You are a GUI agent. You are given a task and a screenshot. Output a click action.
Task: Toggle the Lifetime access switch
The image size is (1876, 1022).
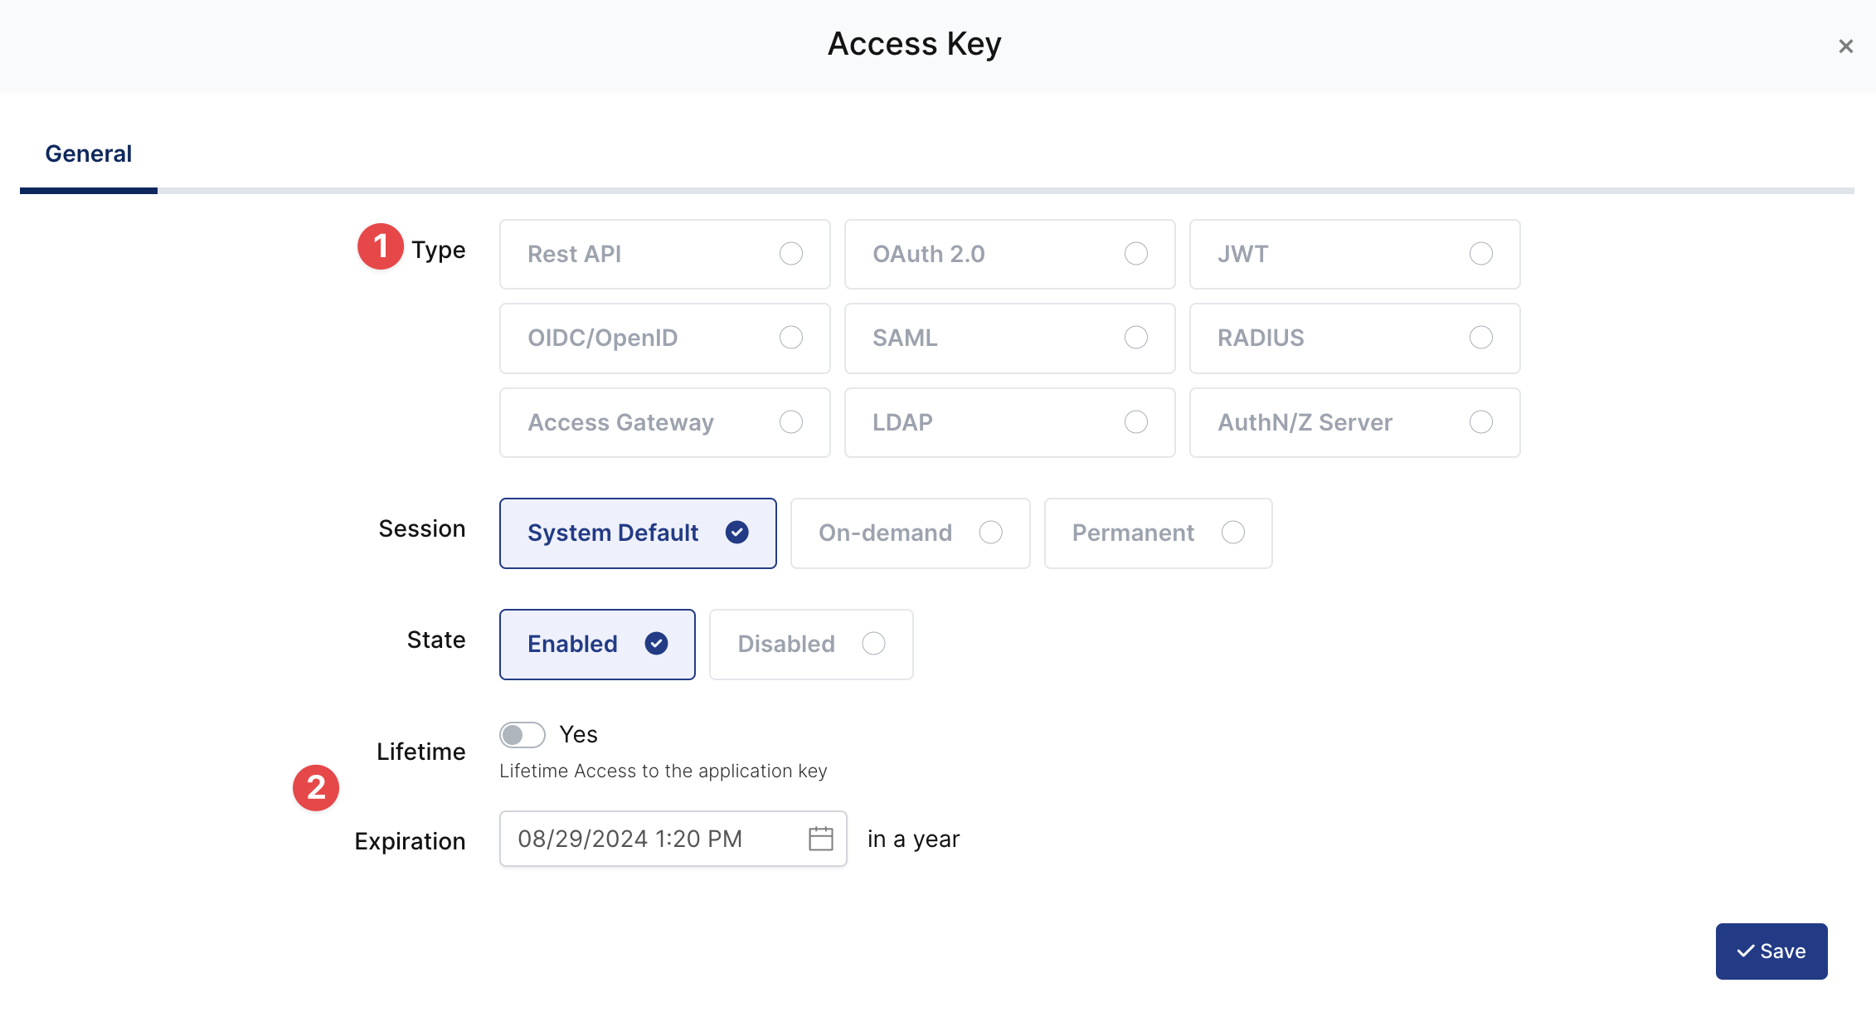522,735
